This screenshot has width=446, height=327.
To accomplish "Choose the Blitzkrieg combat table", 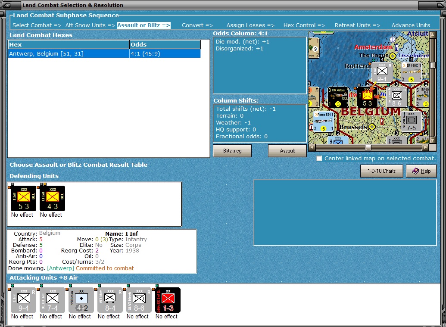I will point(232,151).
